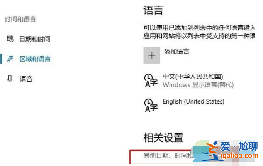Click the language icon next to 中文(中华人民共和国)

pos(151,80)
